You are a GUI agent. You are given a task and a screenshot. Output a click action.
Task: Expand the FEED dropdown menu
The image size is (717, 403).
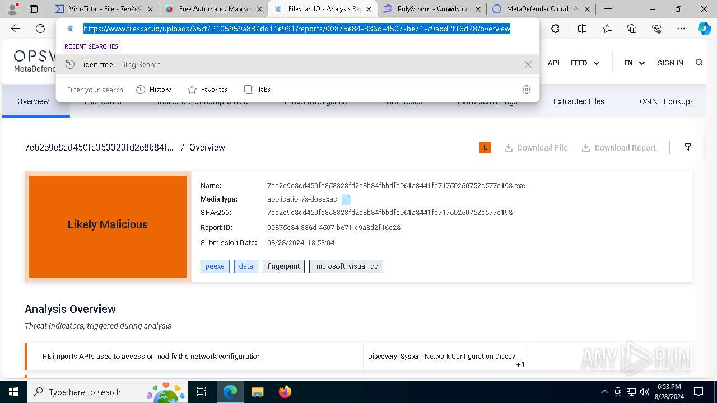(x=585, y=63)
